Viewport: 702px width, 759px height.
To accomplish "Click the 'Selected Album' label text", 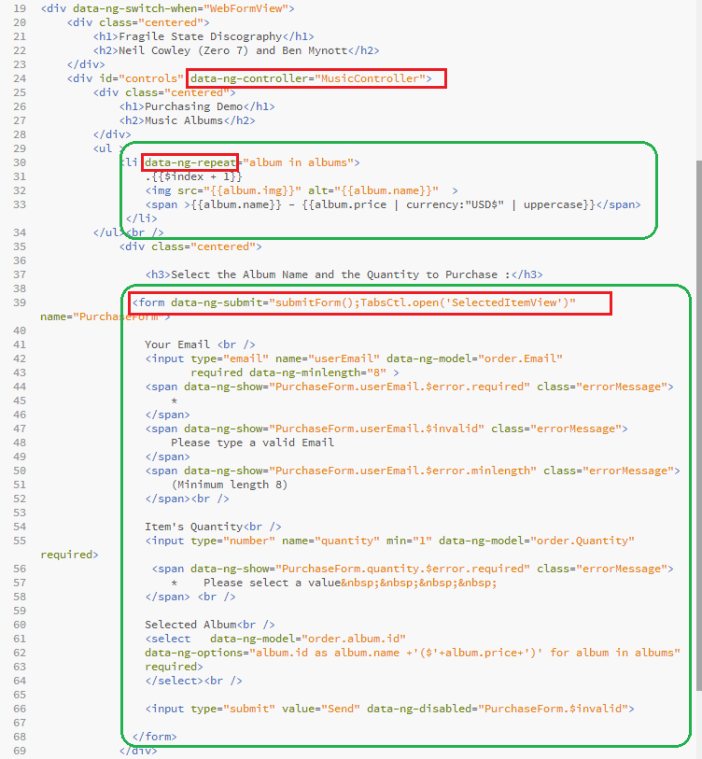I will pos(190,625).
